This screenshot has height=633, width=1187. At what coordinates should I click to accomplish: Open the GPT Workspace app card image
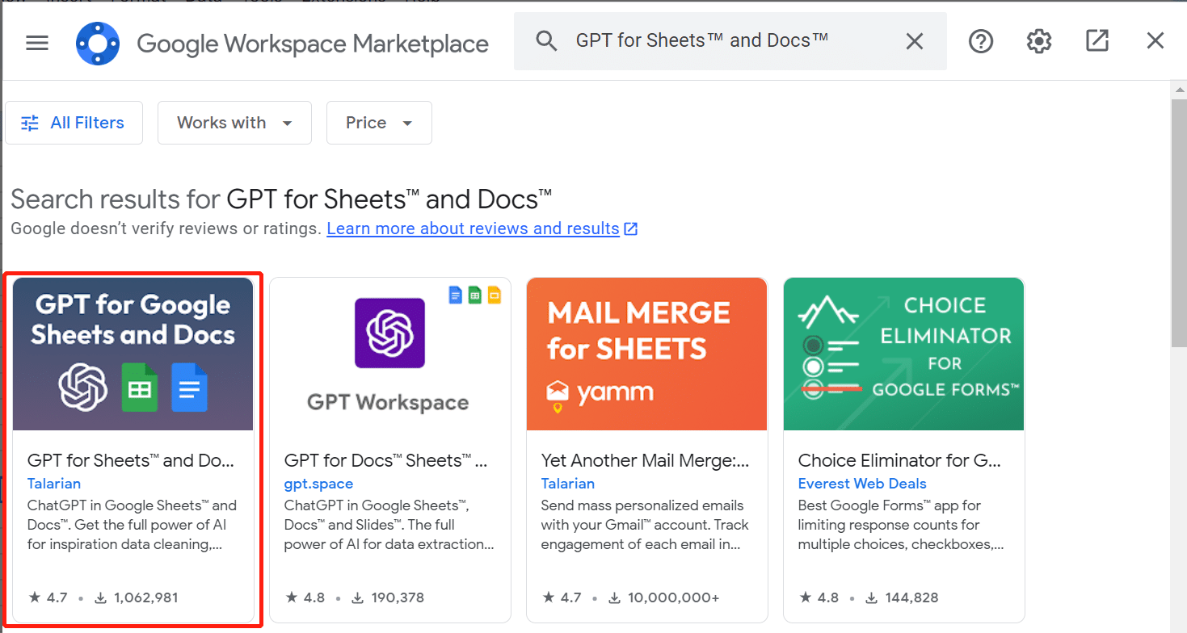[389, 354]
